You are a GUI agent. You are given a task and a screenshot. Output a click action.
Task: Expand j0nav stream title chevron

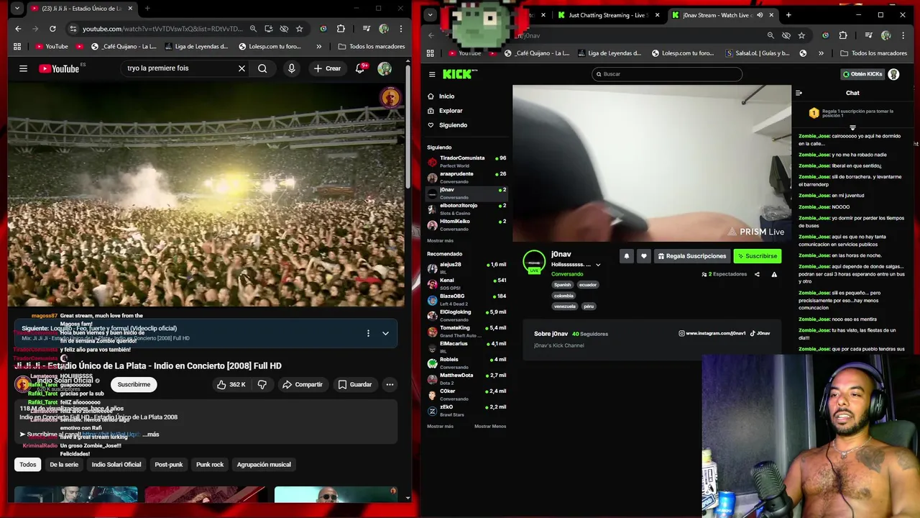[x=598, y=265]
